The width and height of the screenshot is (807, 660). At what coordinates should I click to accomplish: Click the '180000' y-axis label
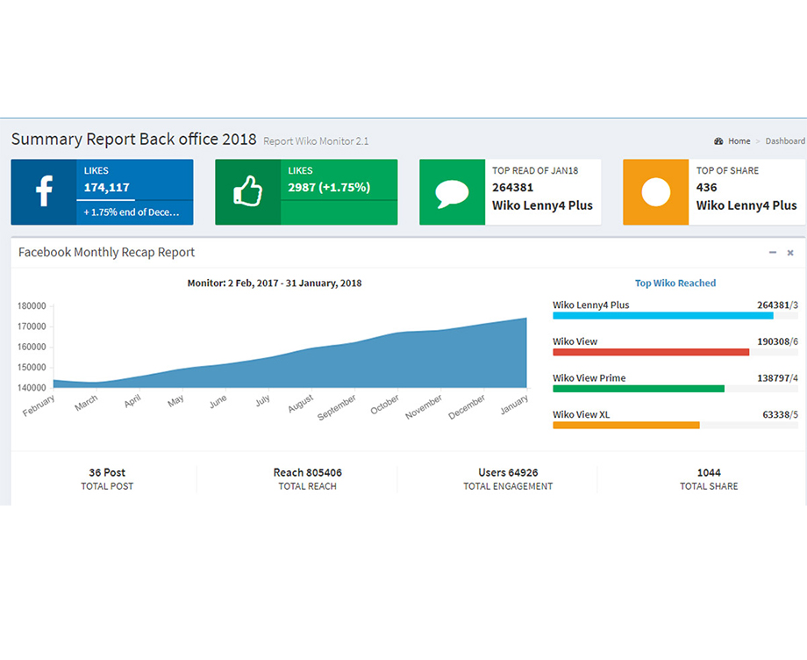(x=32, y=306)
